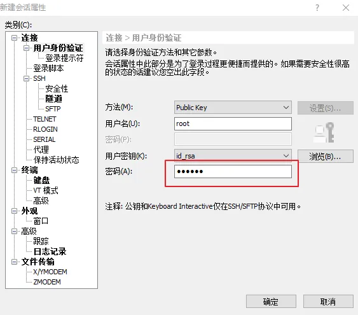Viewport: 358px width, 315px height.
Task: Select RLOGIN tree item
Action: pyautogui.click(x=45, y=129)
